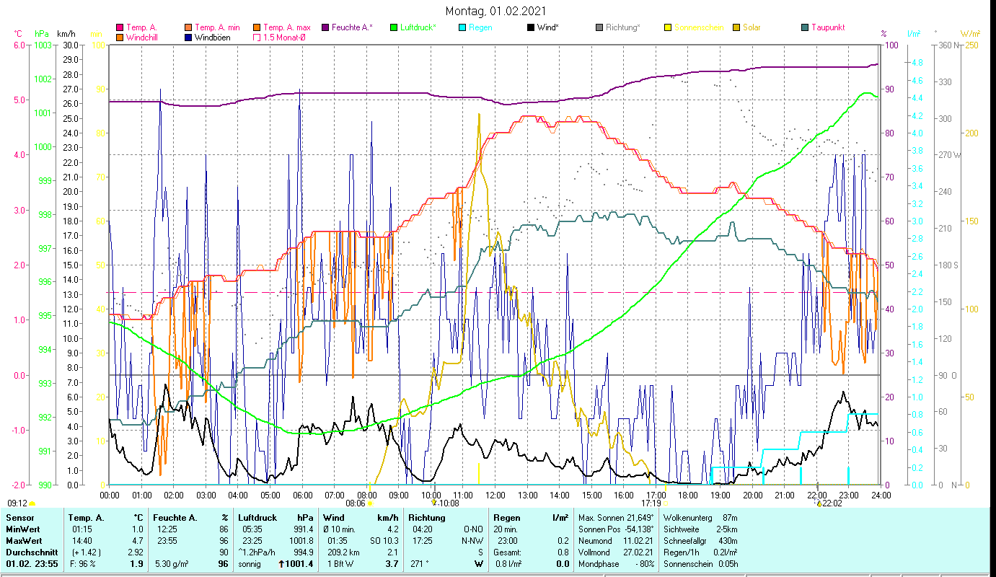996x577 pixels.
Task: Click the 'Luftdruck' table column header
Action: tap(257, 518)
